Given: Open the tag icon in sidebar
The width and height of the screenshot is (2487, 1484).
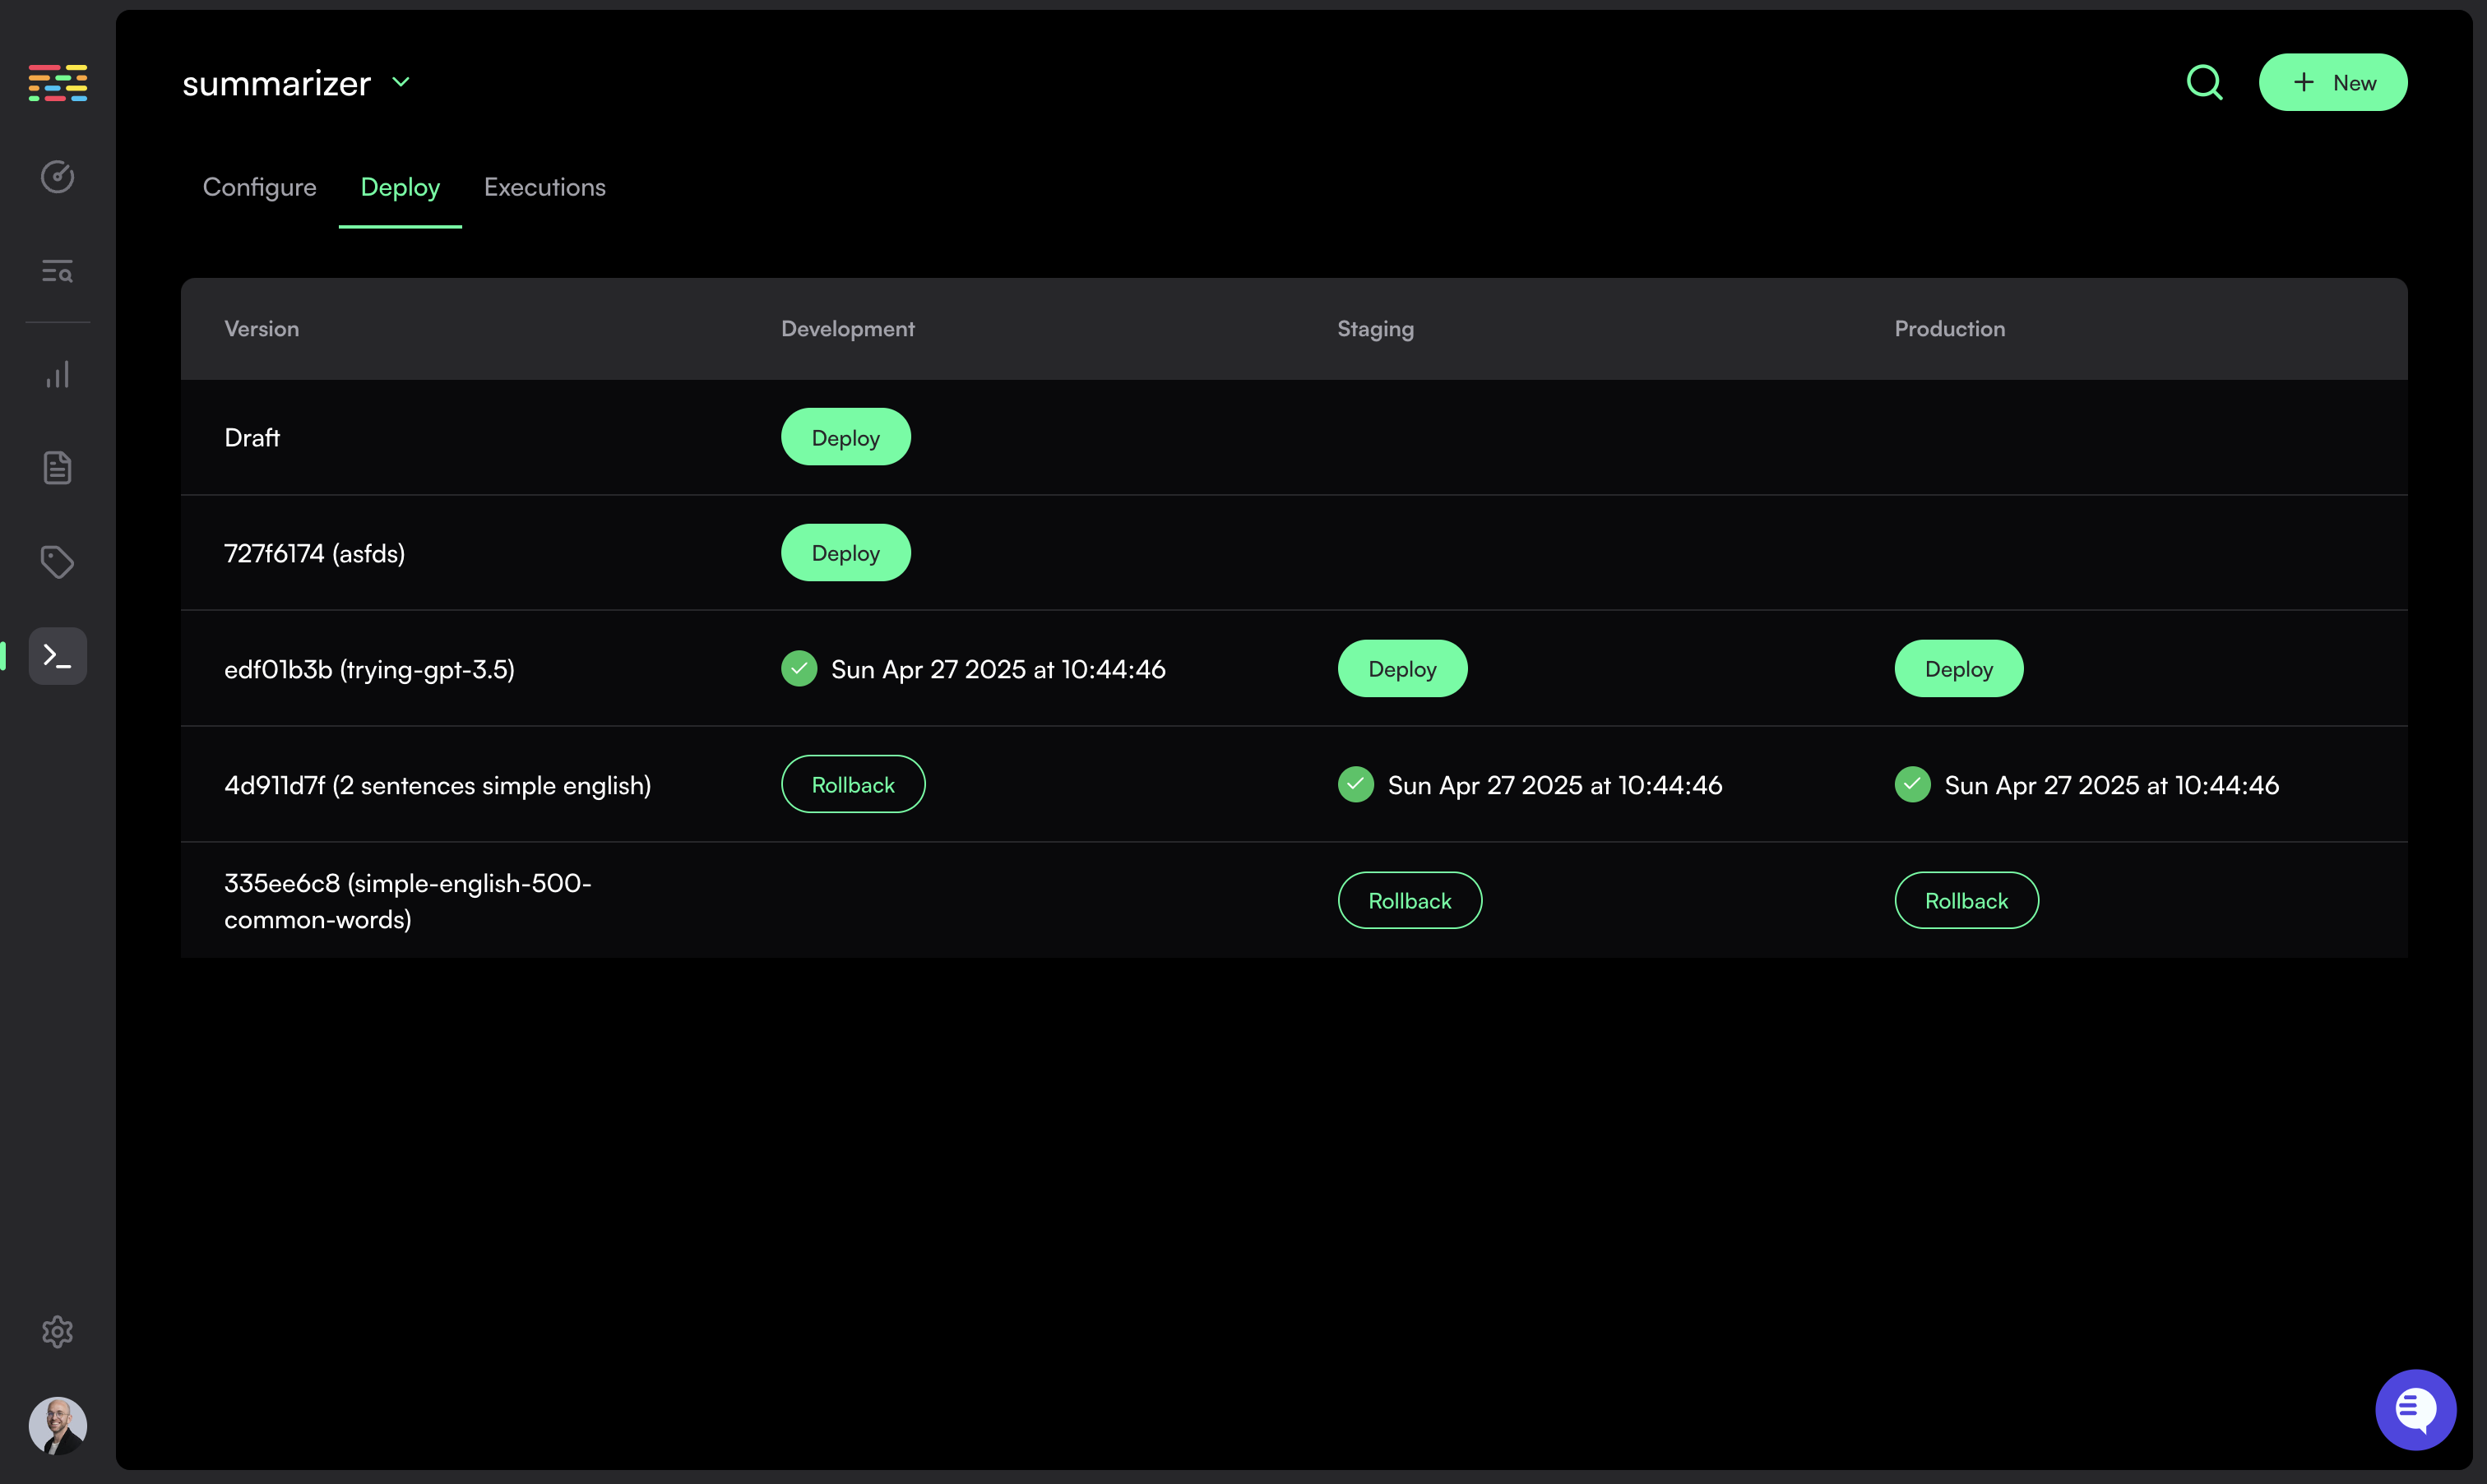Looking at the screenshot, I should 57,562.
